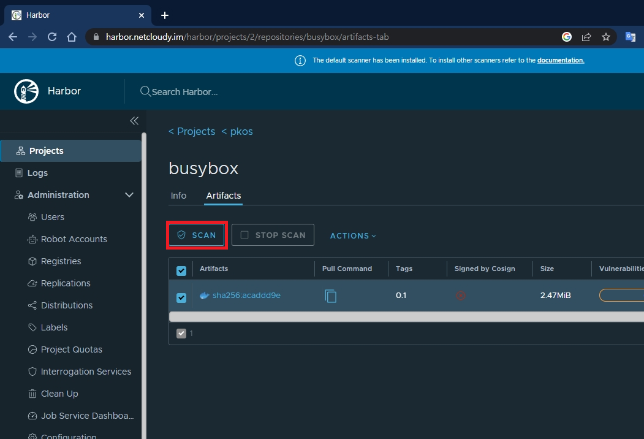Screen dimensions: 644x439
Task: Open Users administration page
Action: pos(53,217)
